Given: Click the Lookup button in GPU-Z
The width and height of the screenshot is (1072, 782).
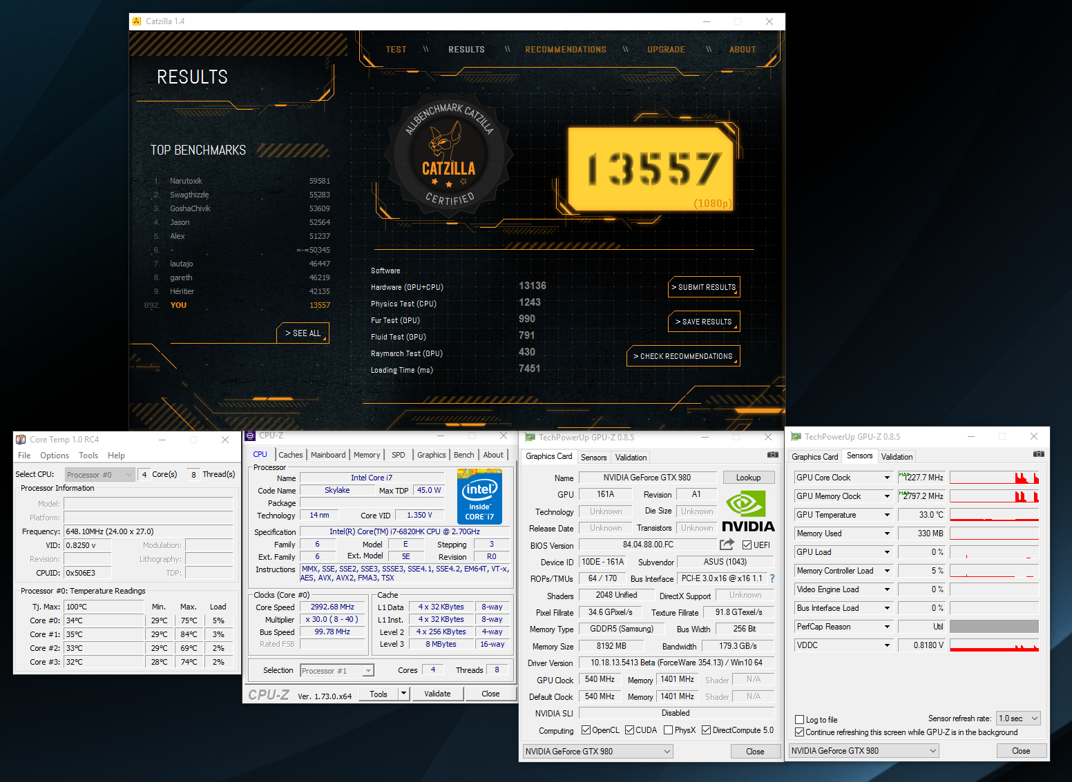Looking at the screenshot, I should [749, 478].
